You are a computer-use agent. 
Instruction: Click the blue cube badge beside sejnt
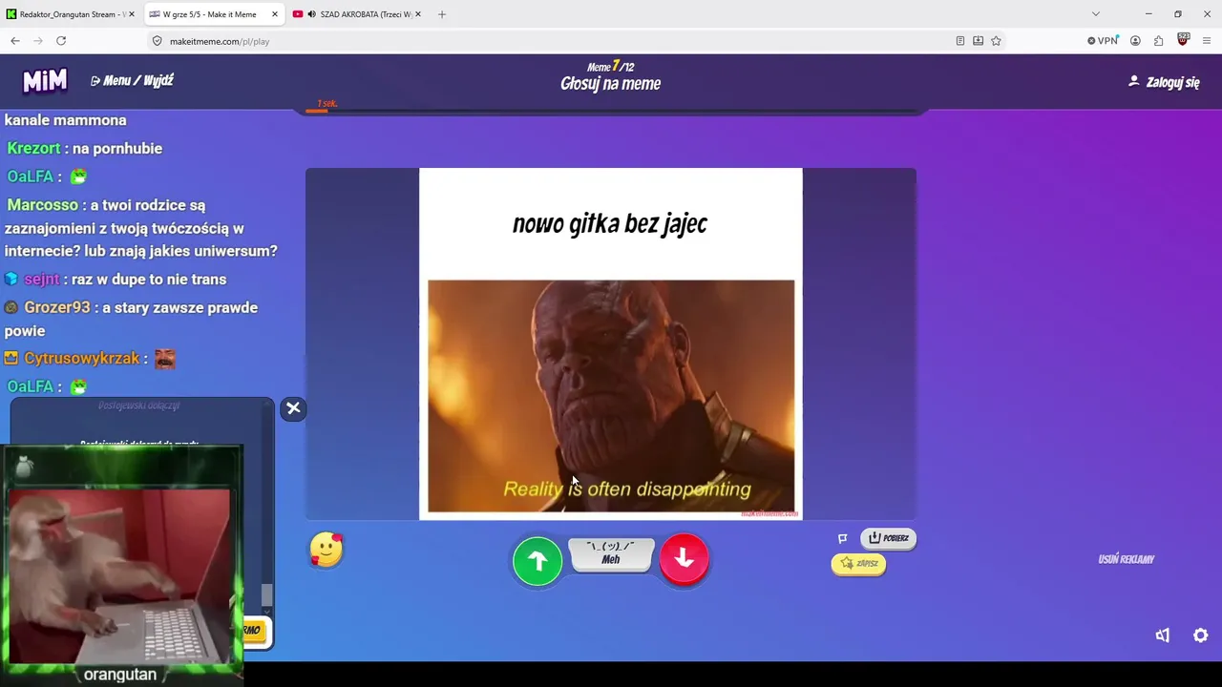(x=11, y=279)
